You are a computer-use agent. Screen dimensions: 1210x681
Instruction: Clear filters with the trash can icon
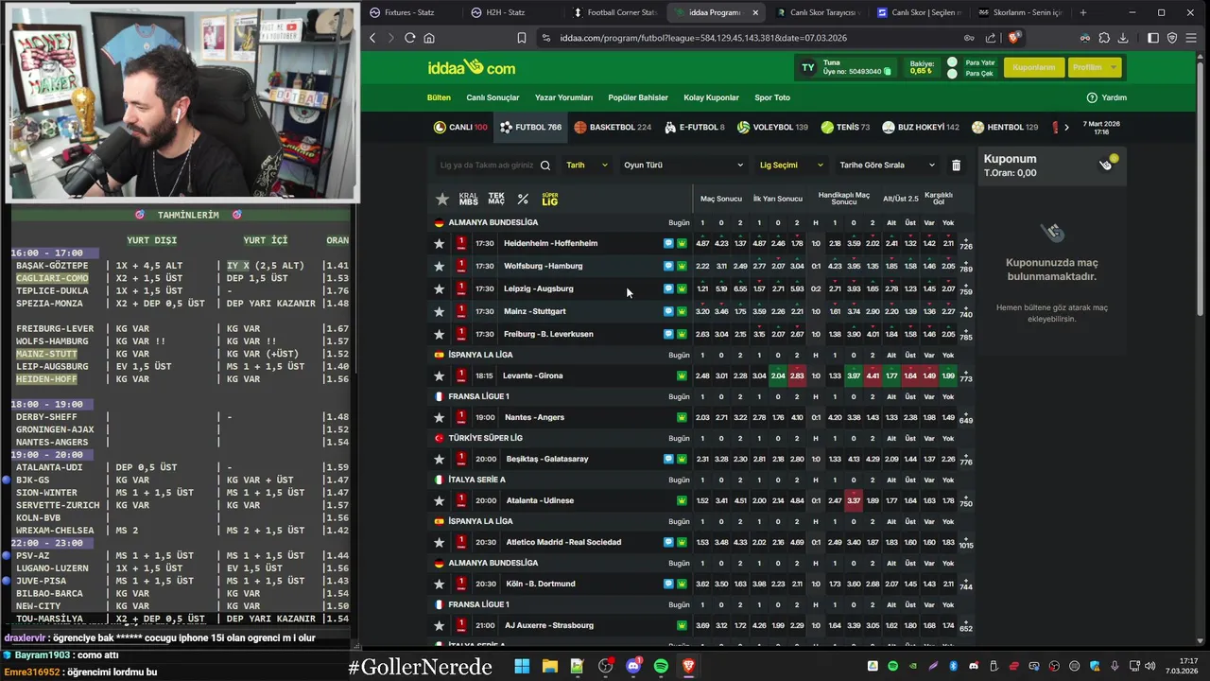(x=956, y=166)
